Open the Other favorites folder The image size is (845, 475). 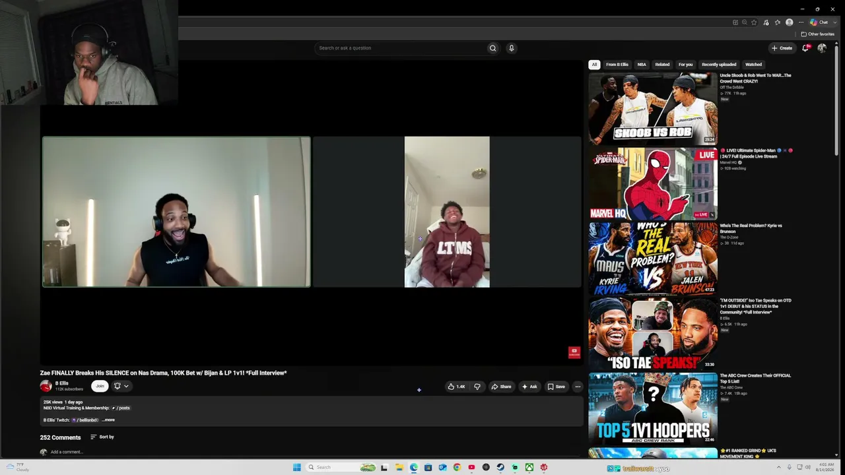(817, 34)
